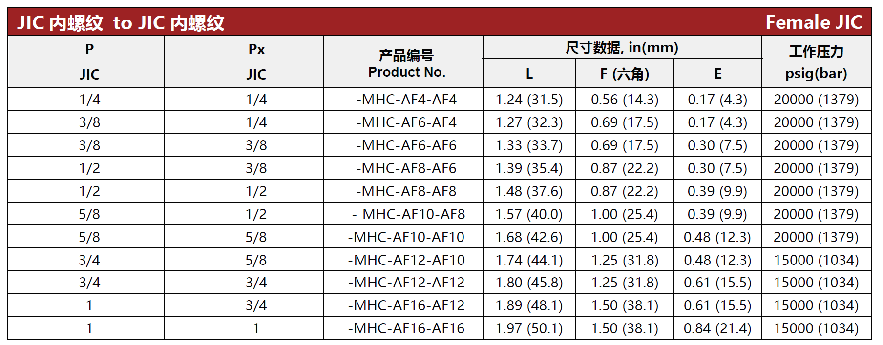
Task: Select the '工作压力 psig(bar)' header
Action: click(x=816, y=62)
